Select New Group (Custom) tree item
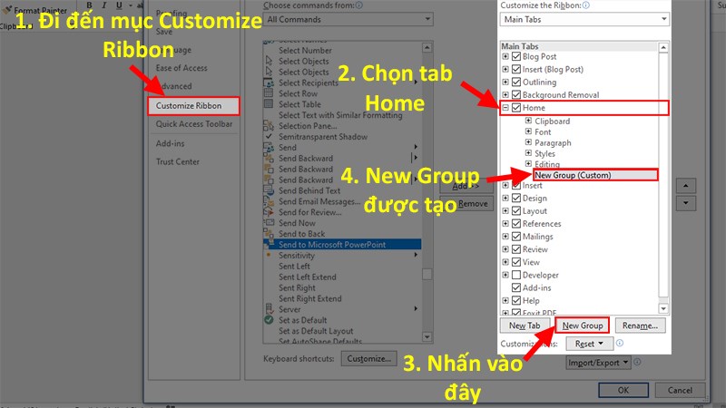Image resolution: width=726 pixels, height=408 pixels. (x=595, y=175)
